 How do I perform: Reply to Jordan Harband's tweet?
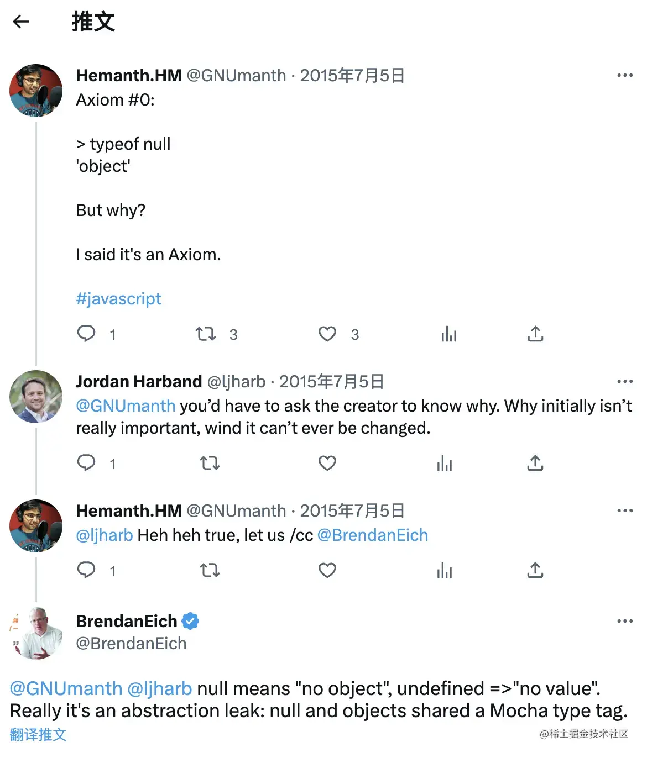[86, 463]
